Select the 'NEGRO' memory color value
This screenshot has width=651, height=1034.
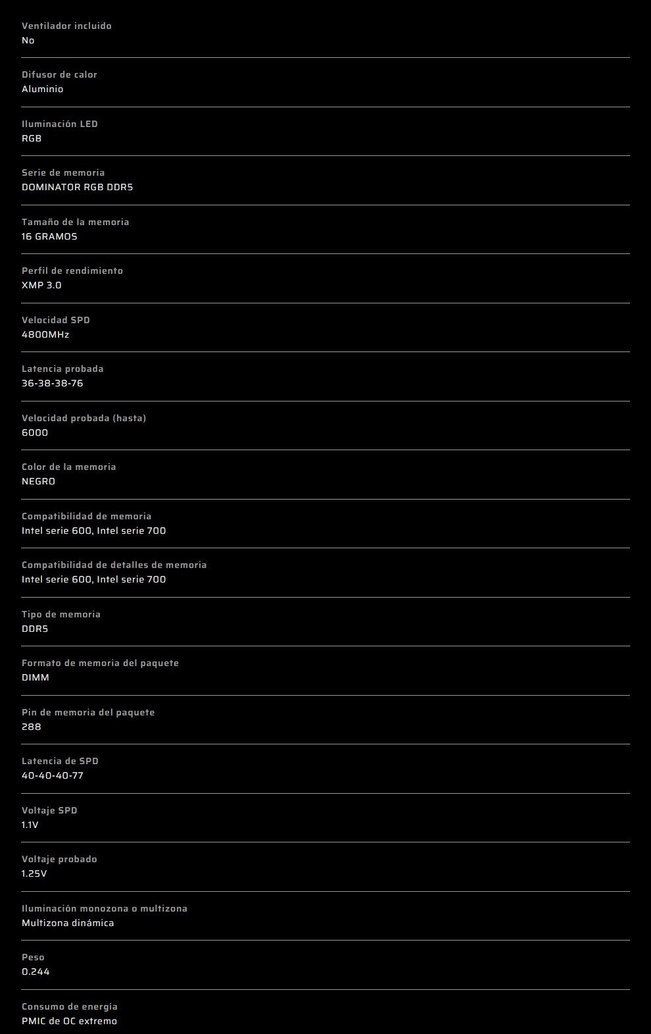pos(38,481)
